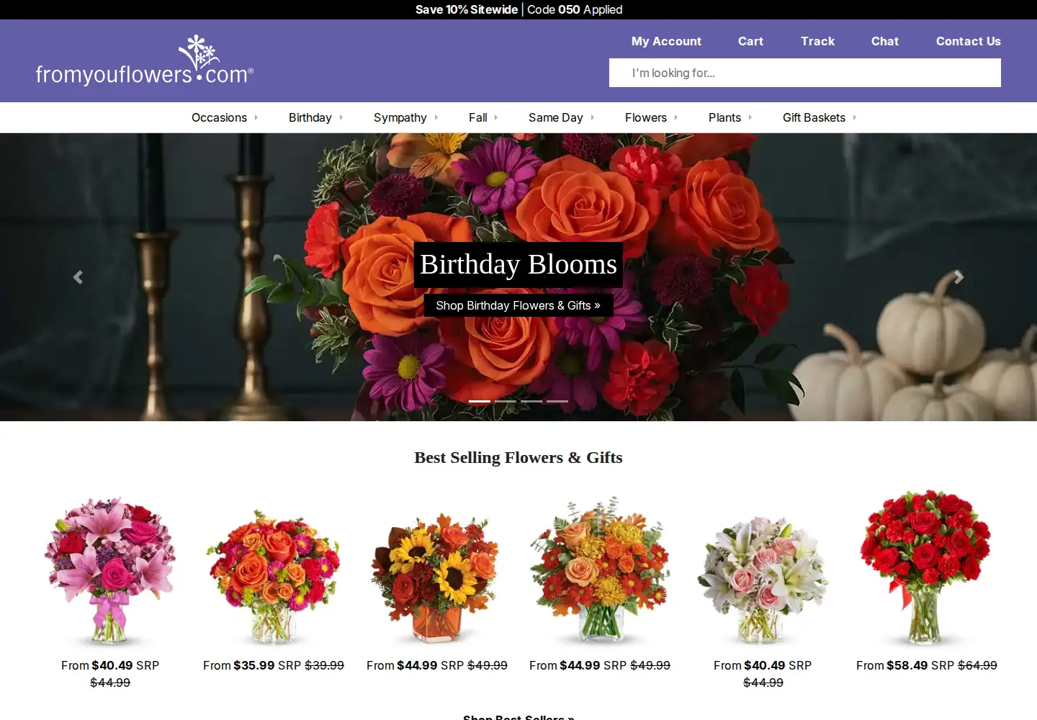Jump to third carousel slide indicator
1037x720 pixels.
tap(531, 401)
